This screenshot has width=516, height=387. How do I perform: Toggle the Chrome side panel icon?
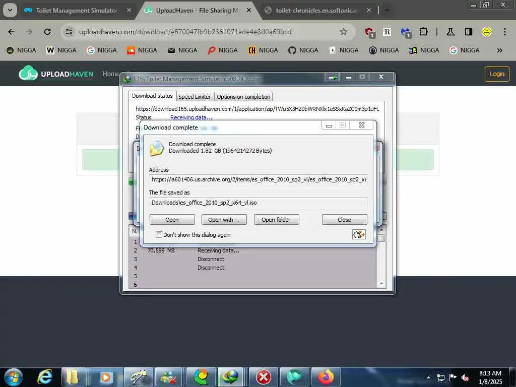468,32
